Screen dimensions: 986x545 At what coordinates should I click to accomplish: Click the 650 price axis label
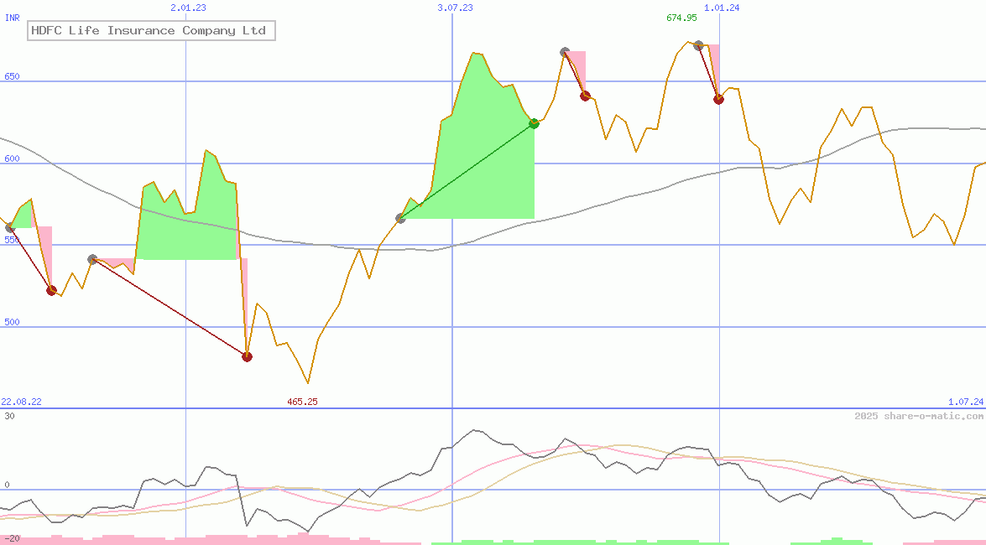(12, 76)
